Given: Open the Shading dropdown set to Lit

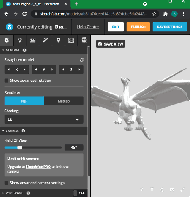Looking at the screenshot, I should 44,119.
